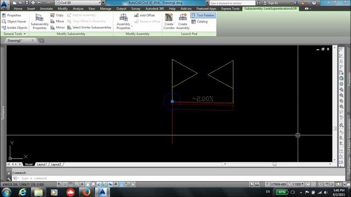Switch to Layout1 tab

tap(42, 164)
